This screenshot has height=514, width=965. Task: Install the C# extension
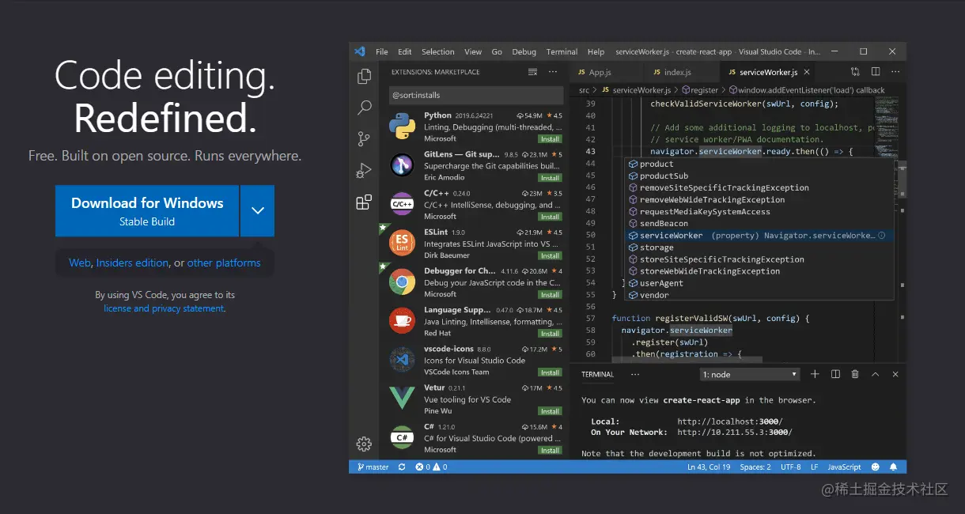pos(550,450)
